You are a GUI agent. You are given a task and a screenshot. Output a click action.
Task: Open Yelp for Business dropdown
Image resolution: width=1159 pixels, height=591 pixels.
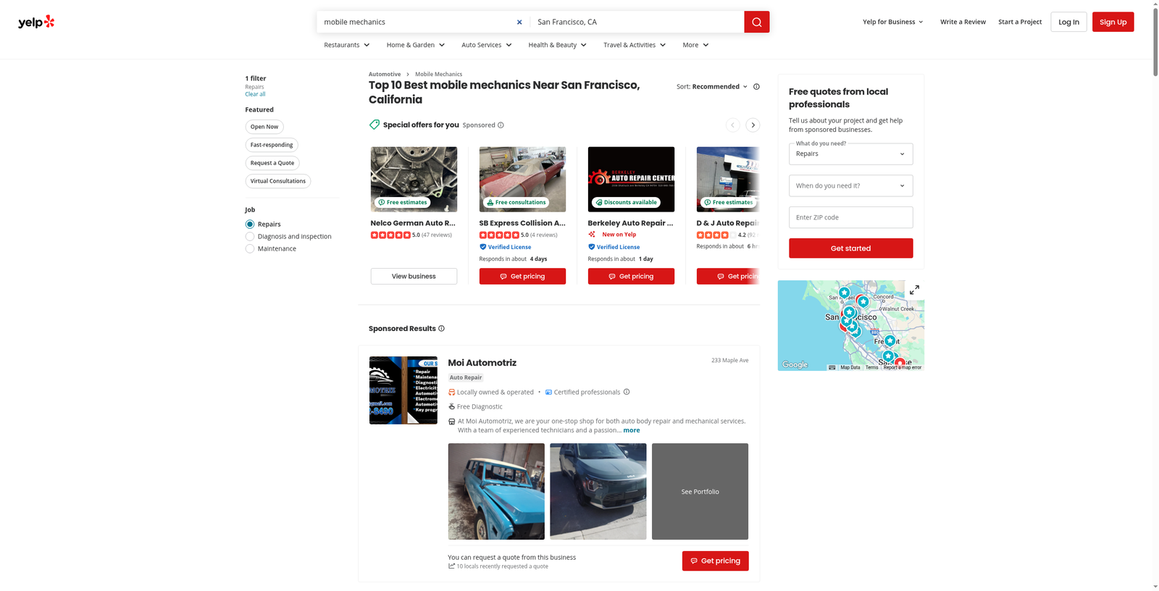tap(893, 22)
